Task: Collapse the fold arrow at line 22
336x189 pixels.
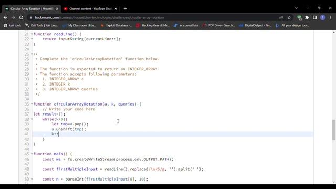Action: click(31, 39)
